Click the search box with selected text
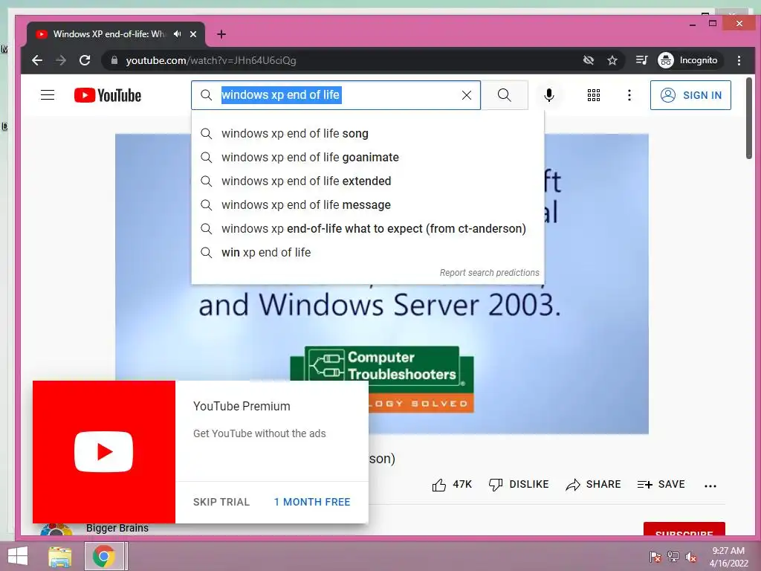Viewport: 761px width, 571px height. (336, 95)
